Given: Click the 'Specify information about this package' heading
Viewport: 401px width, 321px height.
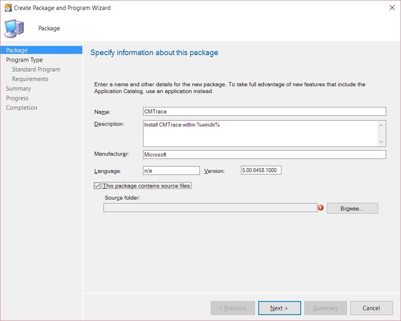Looking at the screenshot, I should pos(154,53).
